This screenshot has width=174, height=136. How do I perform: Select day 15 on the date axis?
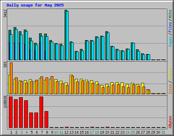[x=82, y=132]
